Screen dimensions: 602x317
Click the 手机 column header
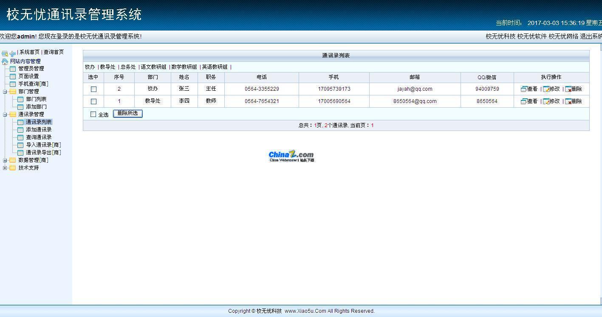coord(334,77)
